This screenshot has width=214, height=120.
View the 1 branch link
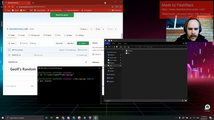24,43
